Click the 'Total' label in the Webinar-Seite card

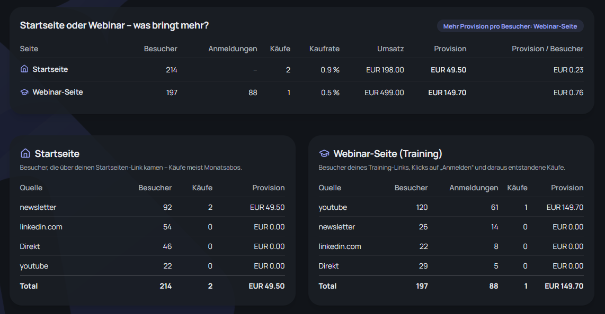coord(327,287)
